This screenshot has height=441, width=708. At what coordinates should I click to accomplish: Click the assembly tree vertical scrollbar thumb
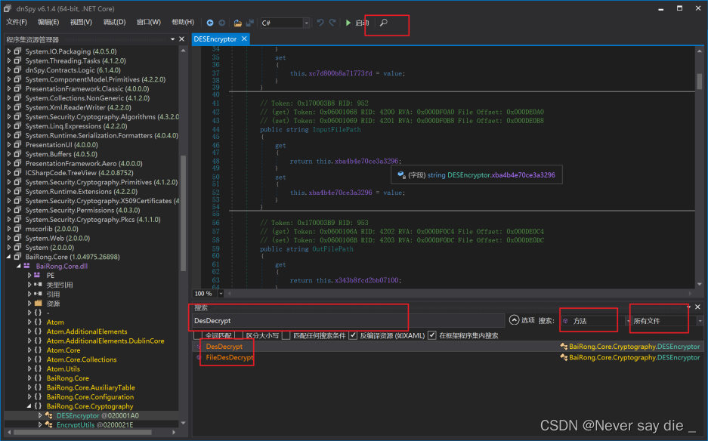[183, 213]
